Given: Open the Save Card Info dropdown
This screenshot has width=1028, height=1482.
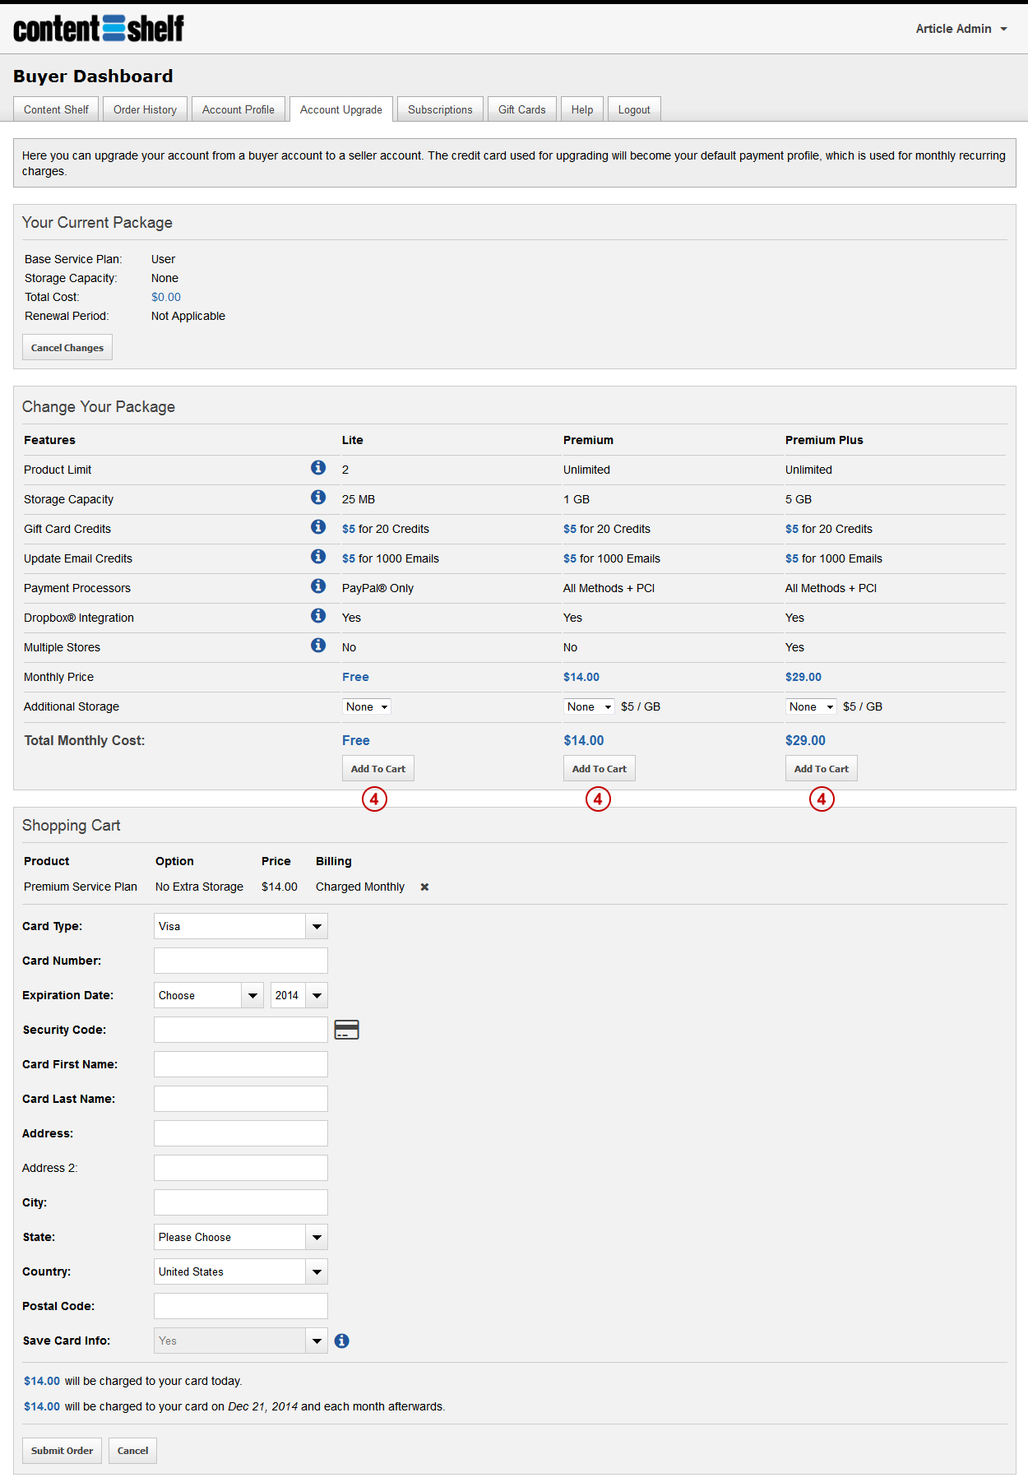Looking at the screenshot, I should (241, 1341).
